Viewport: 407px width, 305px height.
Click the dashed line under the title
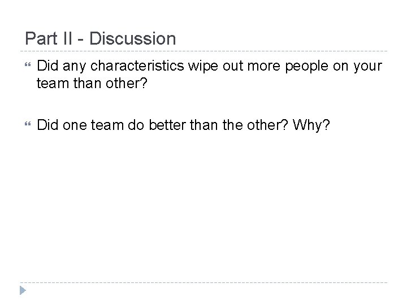tap(203, 49)
